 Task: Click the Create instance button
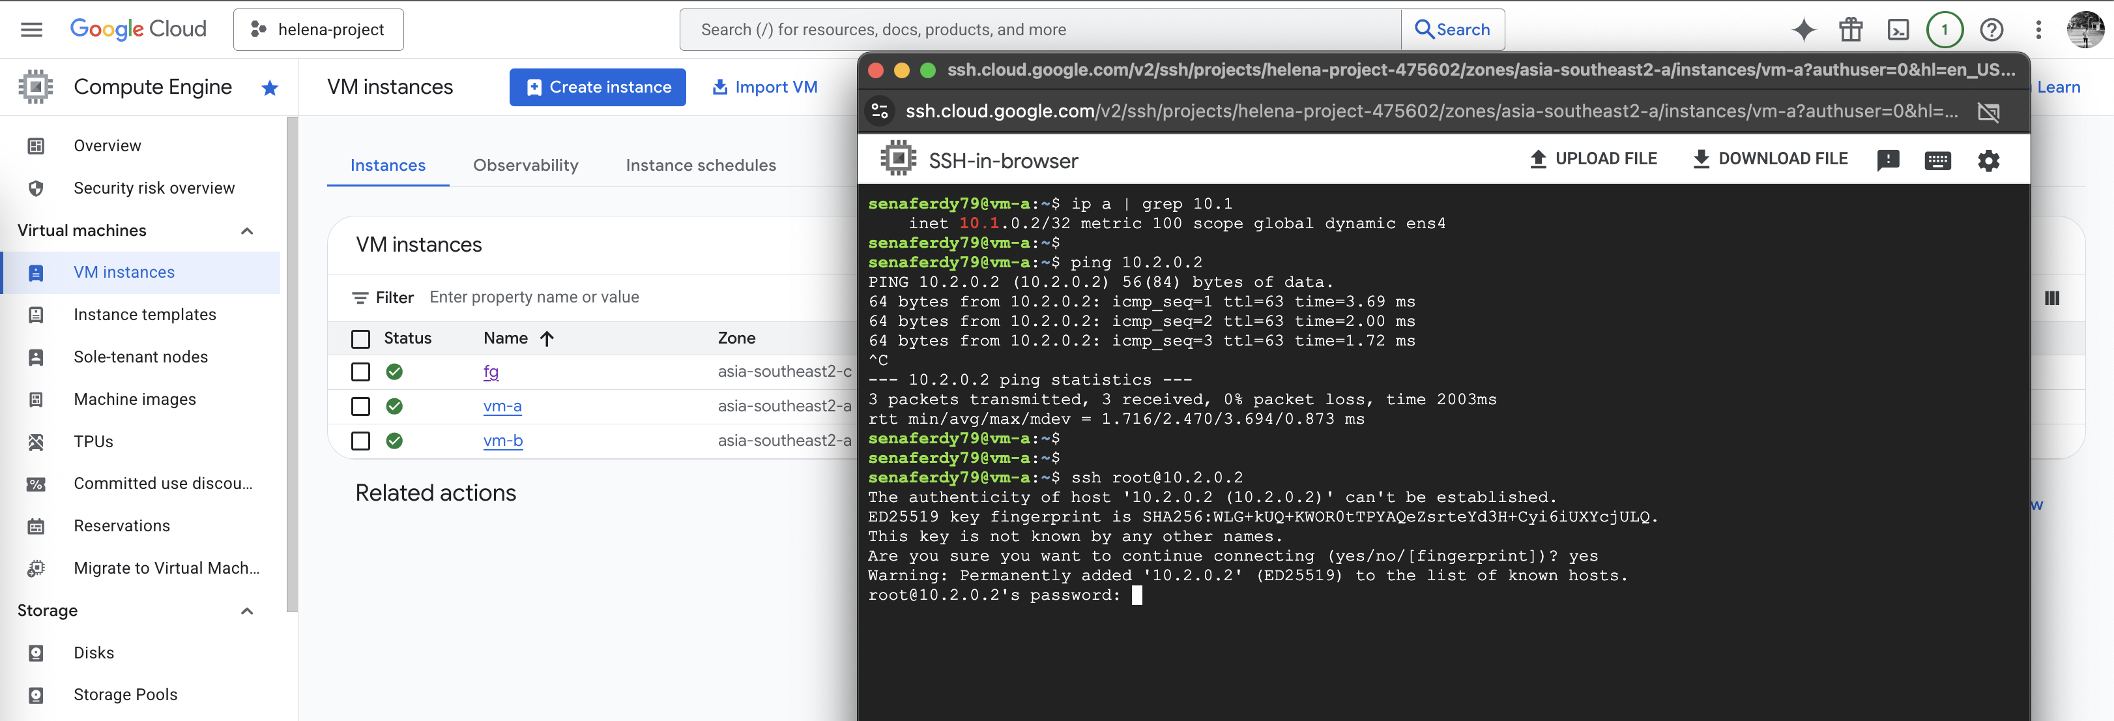click(598, 87)
